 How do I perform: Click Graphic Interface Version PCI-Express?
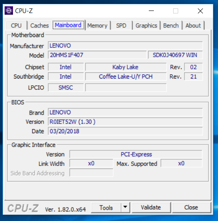[136, 154]
